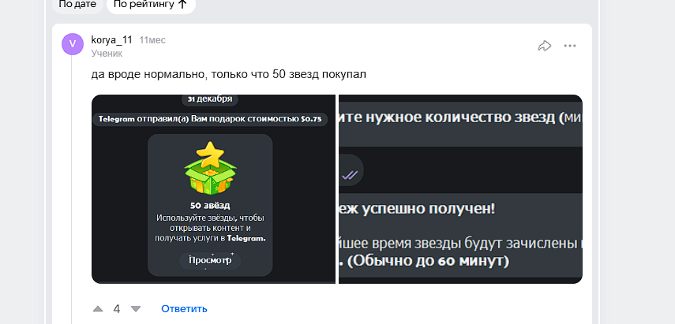Click the 11мес comment timestamp

pyautogui.click(x=152, y=39)
